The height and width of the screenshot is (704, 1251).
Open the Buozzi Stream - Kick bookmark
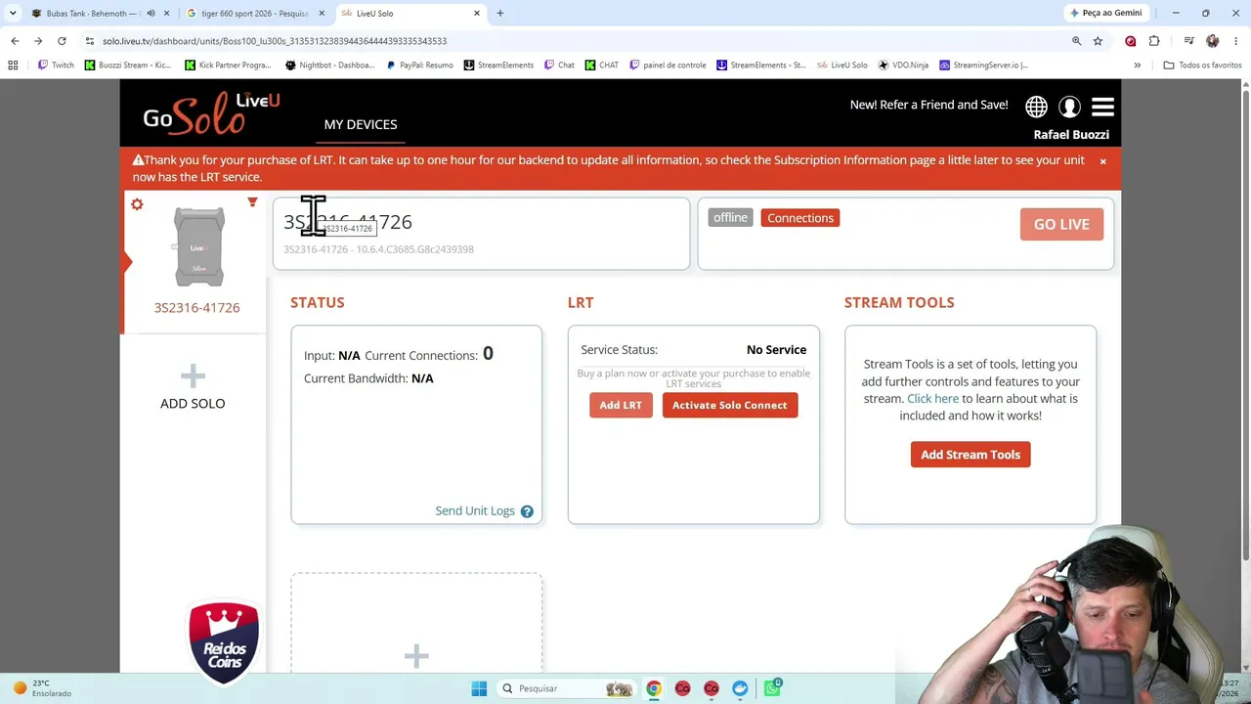(128, 66)
